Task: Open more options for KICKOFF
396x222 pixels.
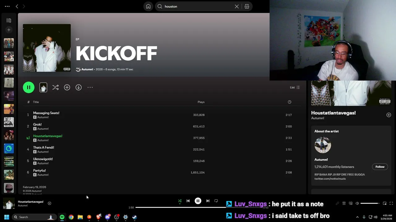Action: point(90,87)
